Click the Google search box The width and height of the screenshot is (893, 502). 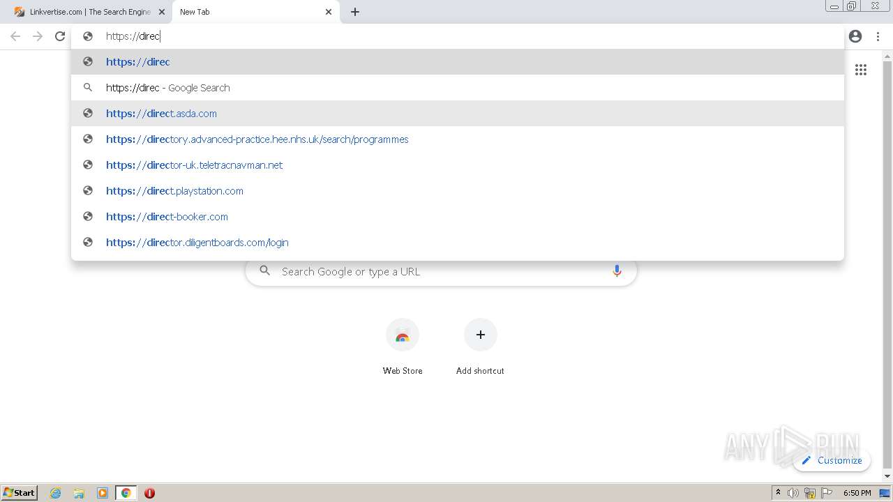tap(441, 271)
